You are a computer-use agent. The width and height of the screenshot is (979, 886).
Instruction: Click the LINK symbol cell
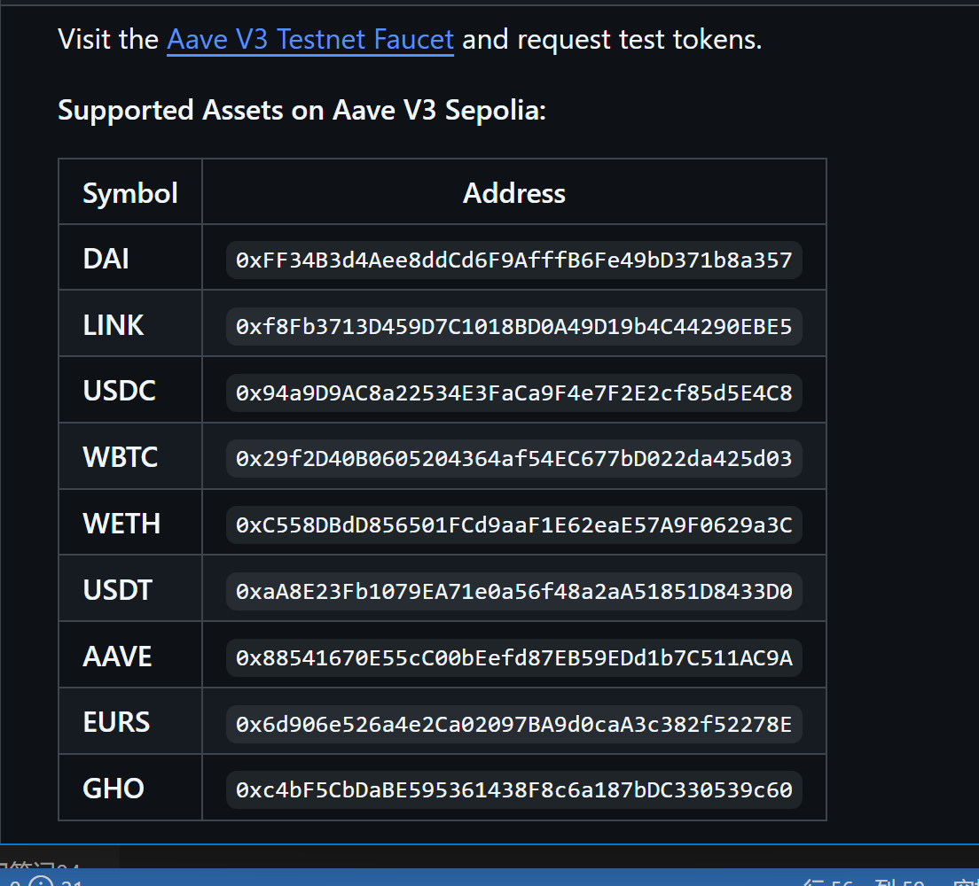click(x=114, y=326)
